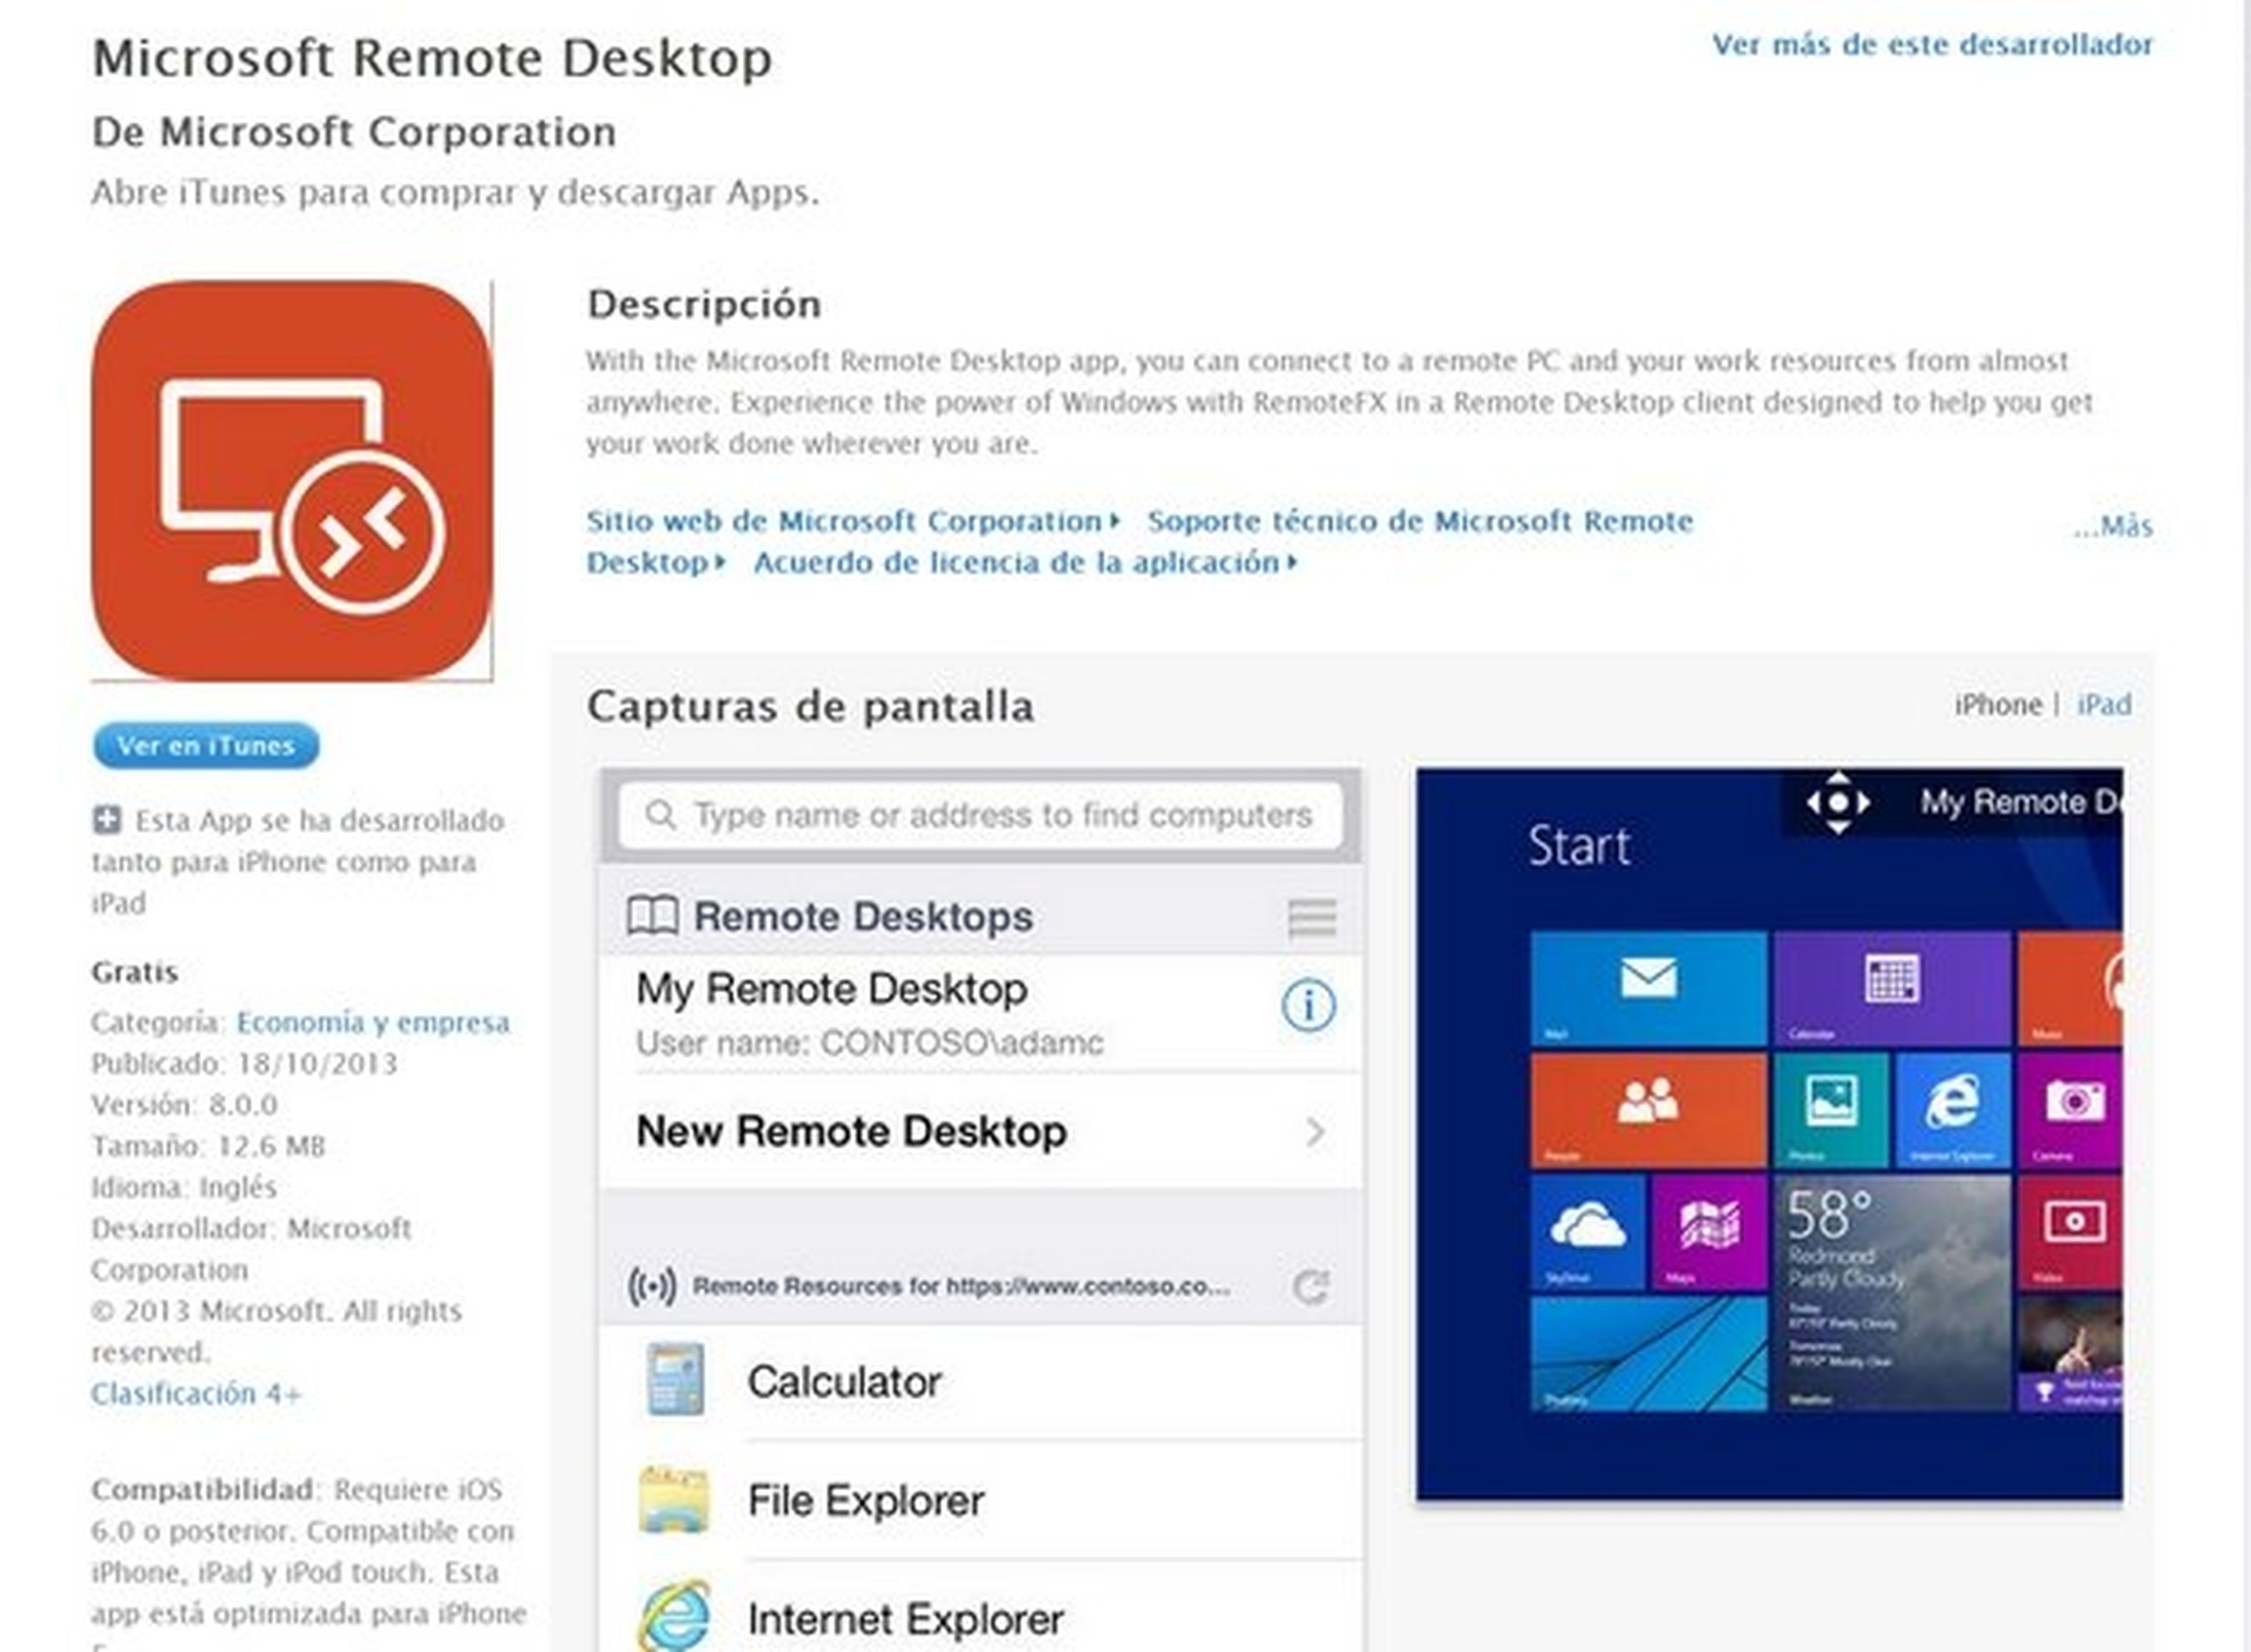Click the Calculator label
This screenshot has height=1652, width=2251.
click(844, 1382)
